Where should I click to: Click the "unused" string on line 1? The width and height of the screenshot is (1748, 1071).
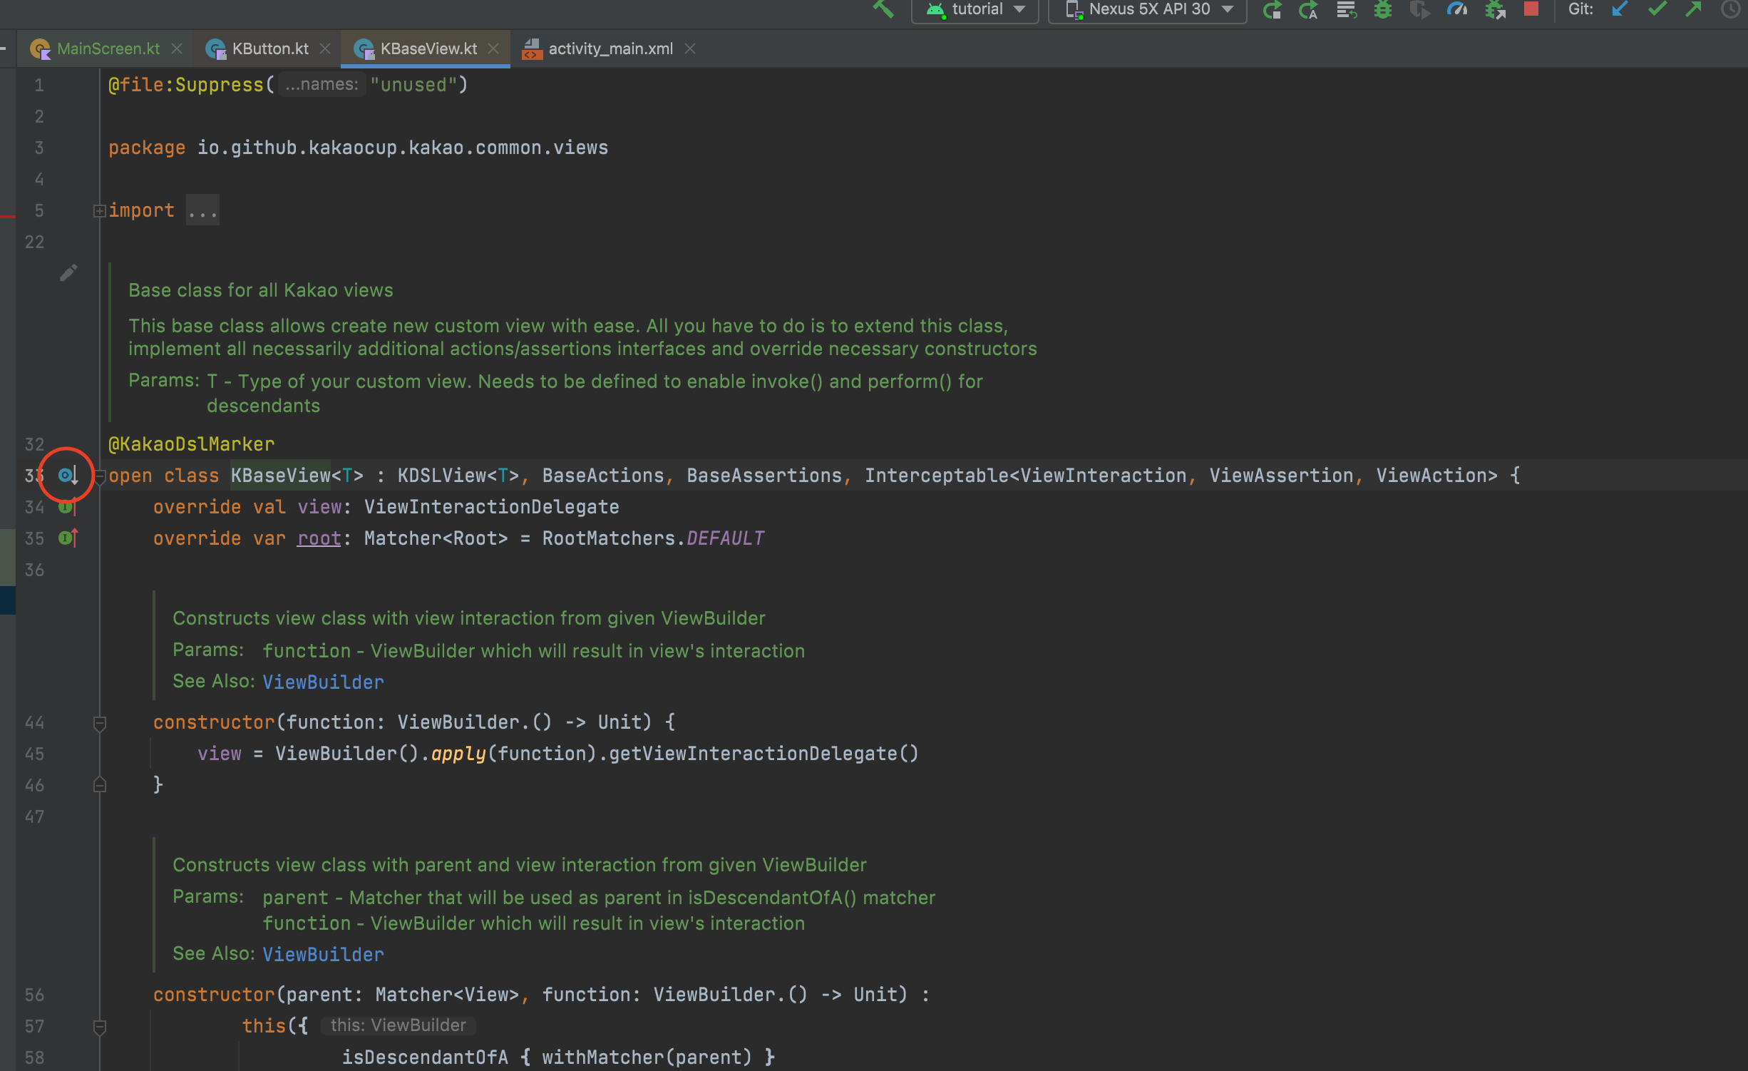413,85
